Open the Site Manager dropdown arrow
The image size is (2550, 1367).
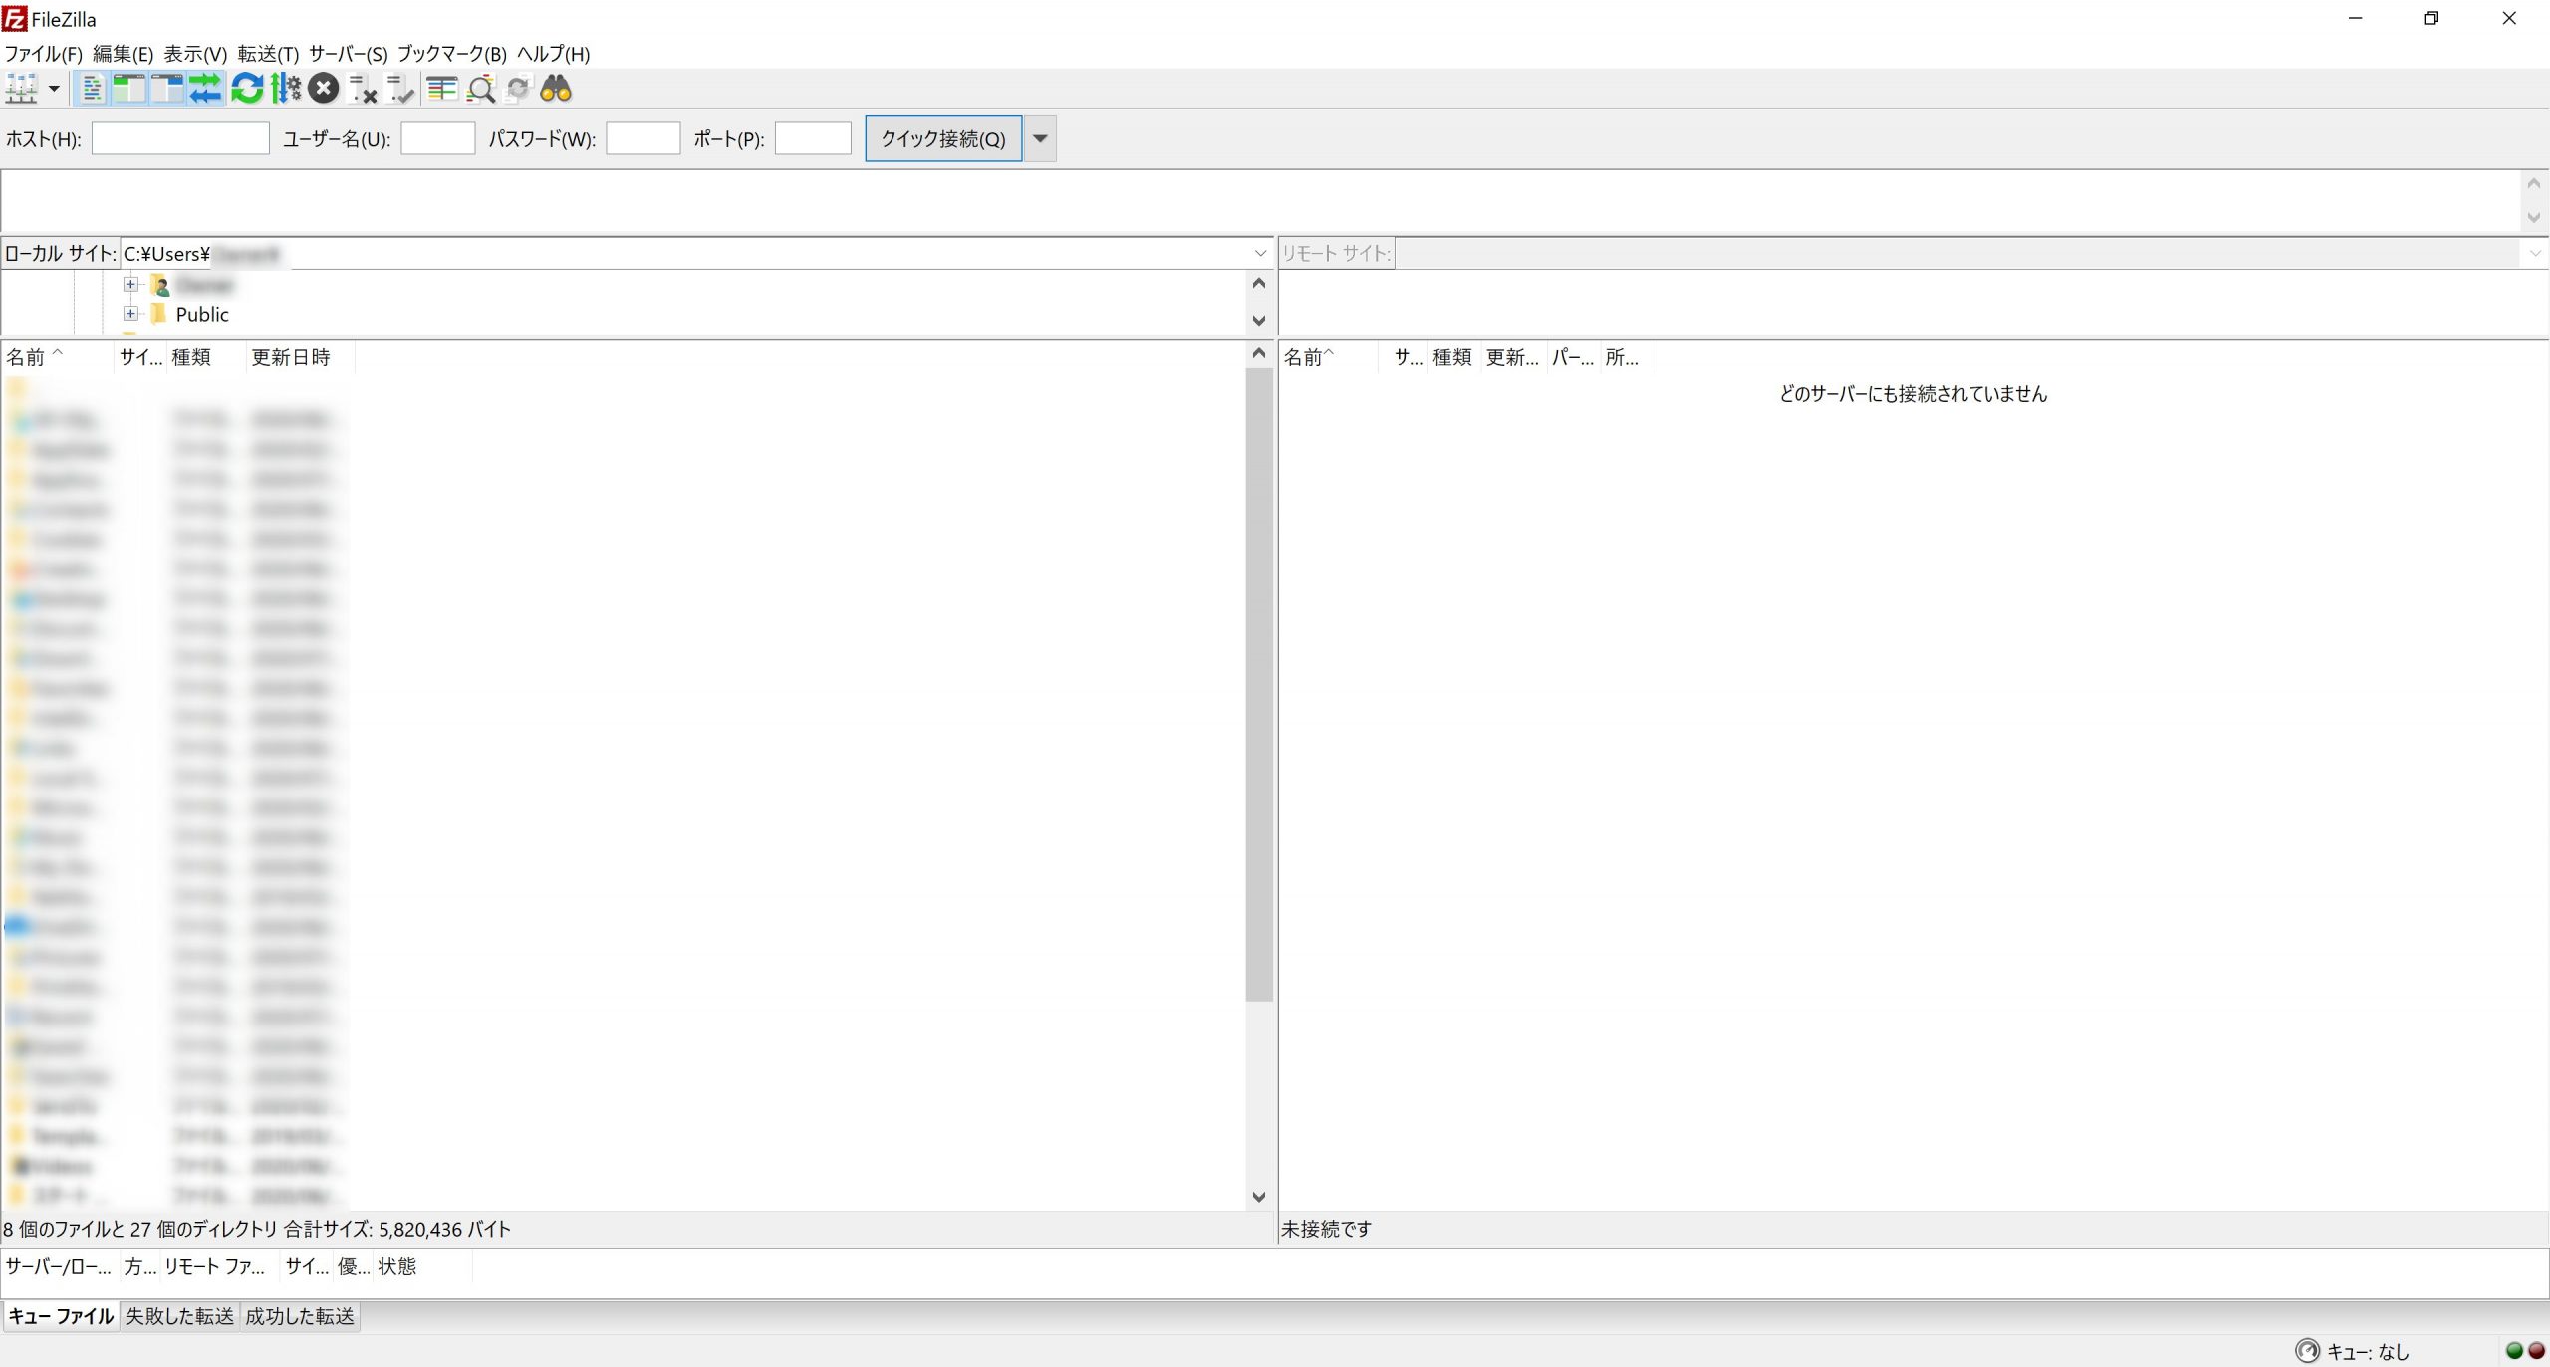[54, 90]
